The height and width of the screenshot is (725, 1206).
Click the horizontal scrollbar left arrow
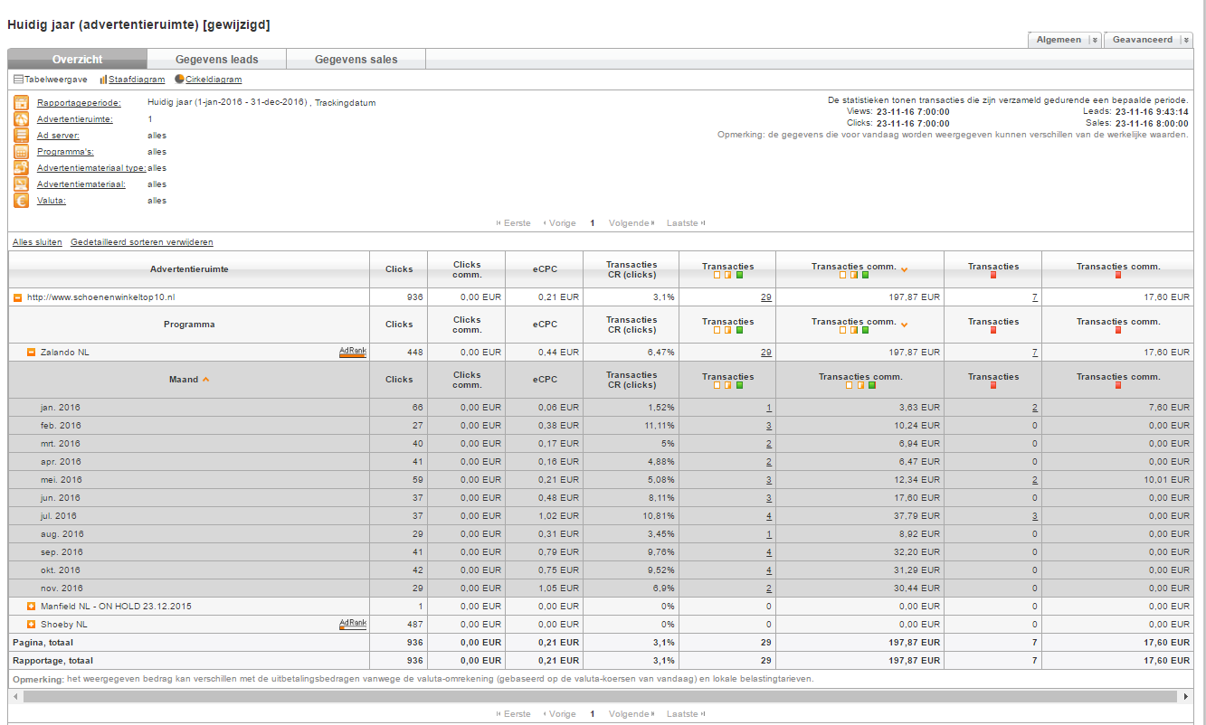point(14,697)
